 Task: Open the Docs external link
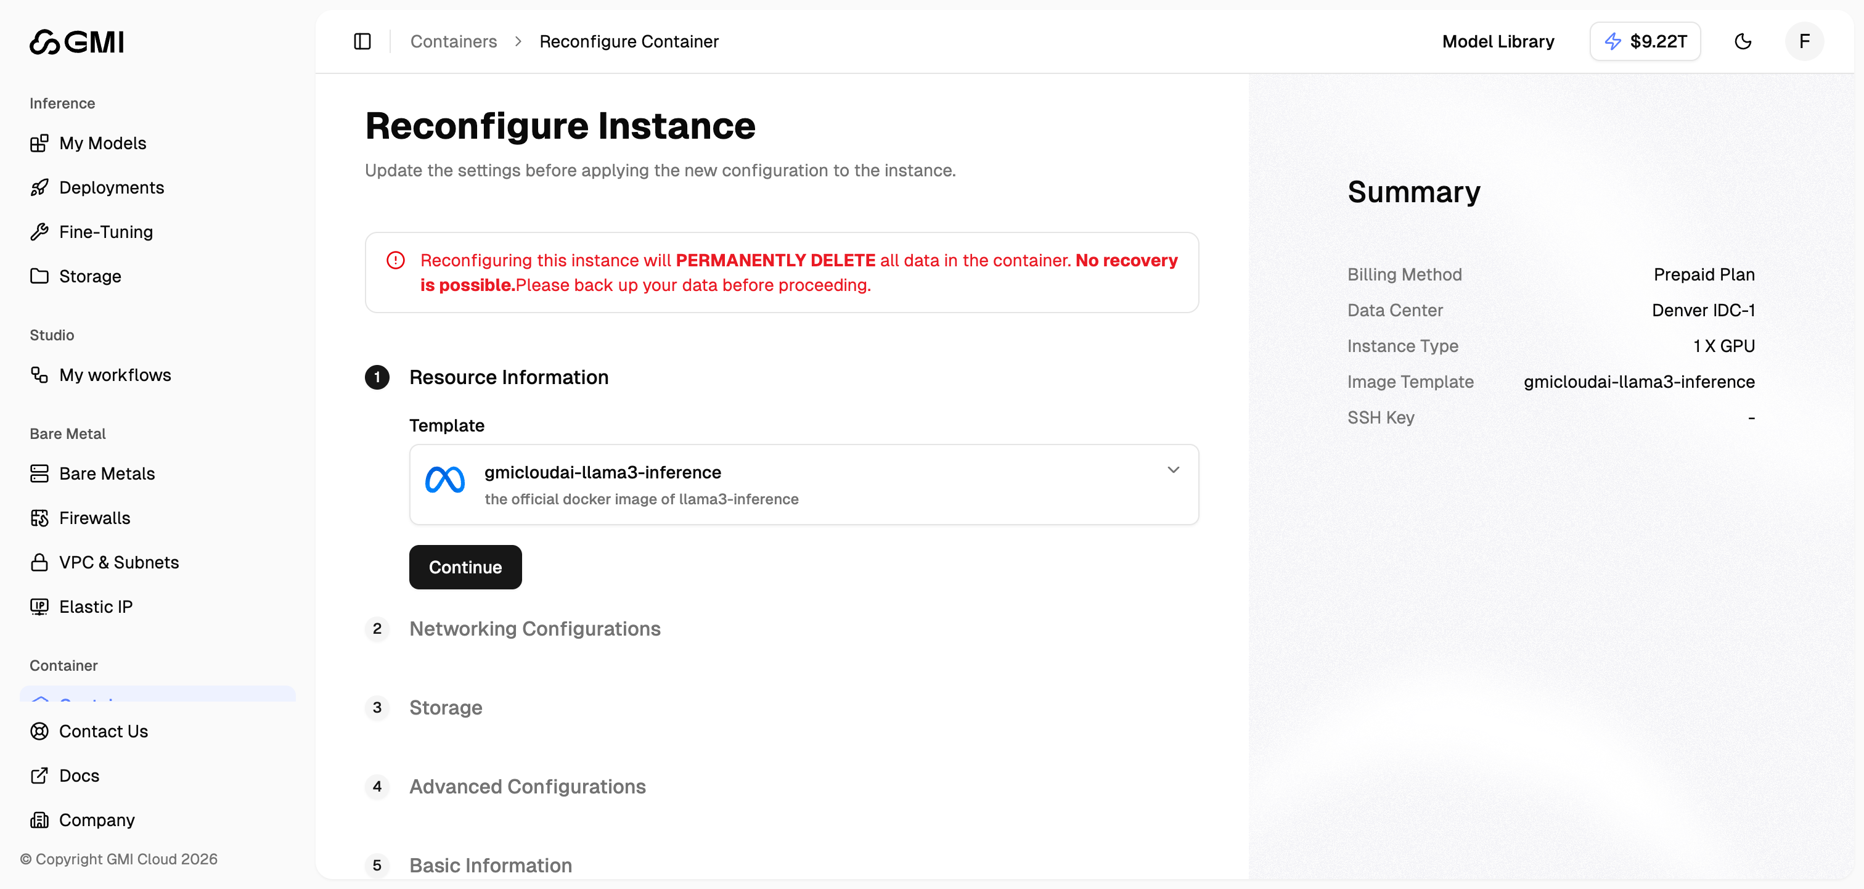pyautogui.click(x=78, y=776)
